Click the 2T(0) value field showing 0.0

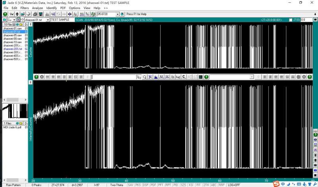point(306,20)
